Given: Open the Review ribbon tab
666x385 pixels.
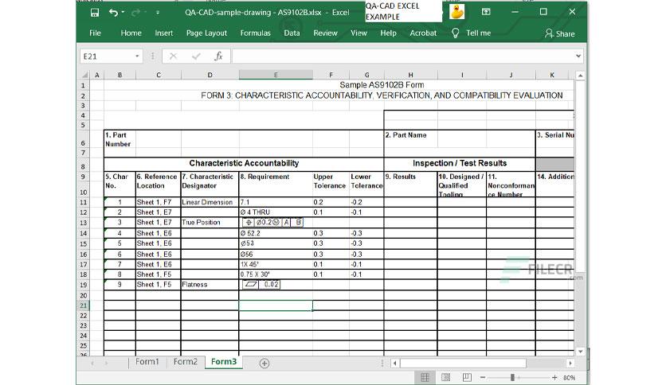Looking at the screenshot, I should (325, 33).
